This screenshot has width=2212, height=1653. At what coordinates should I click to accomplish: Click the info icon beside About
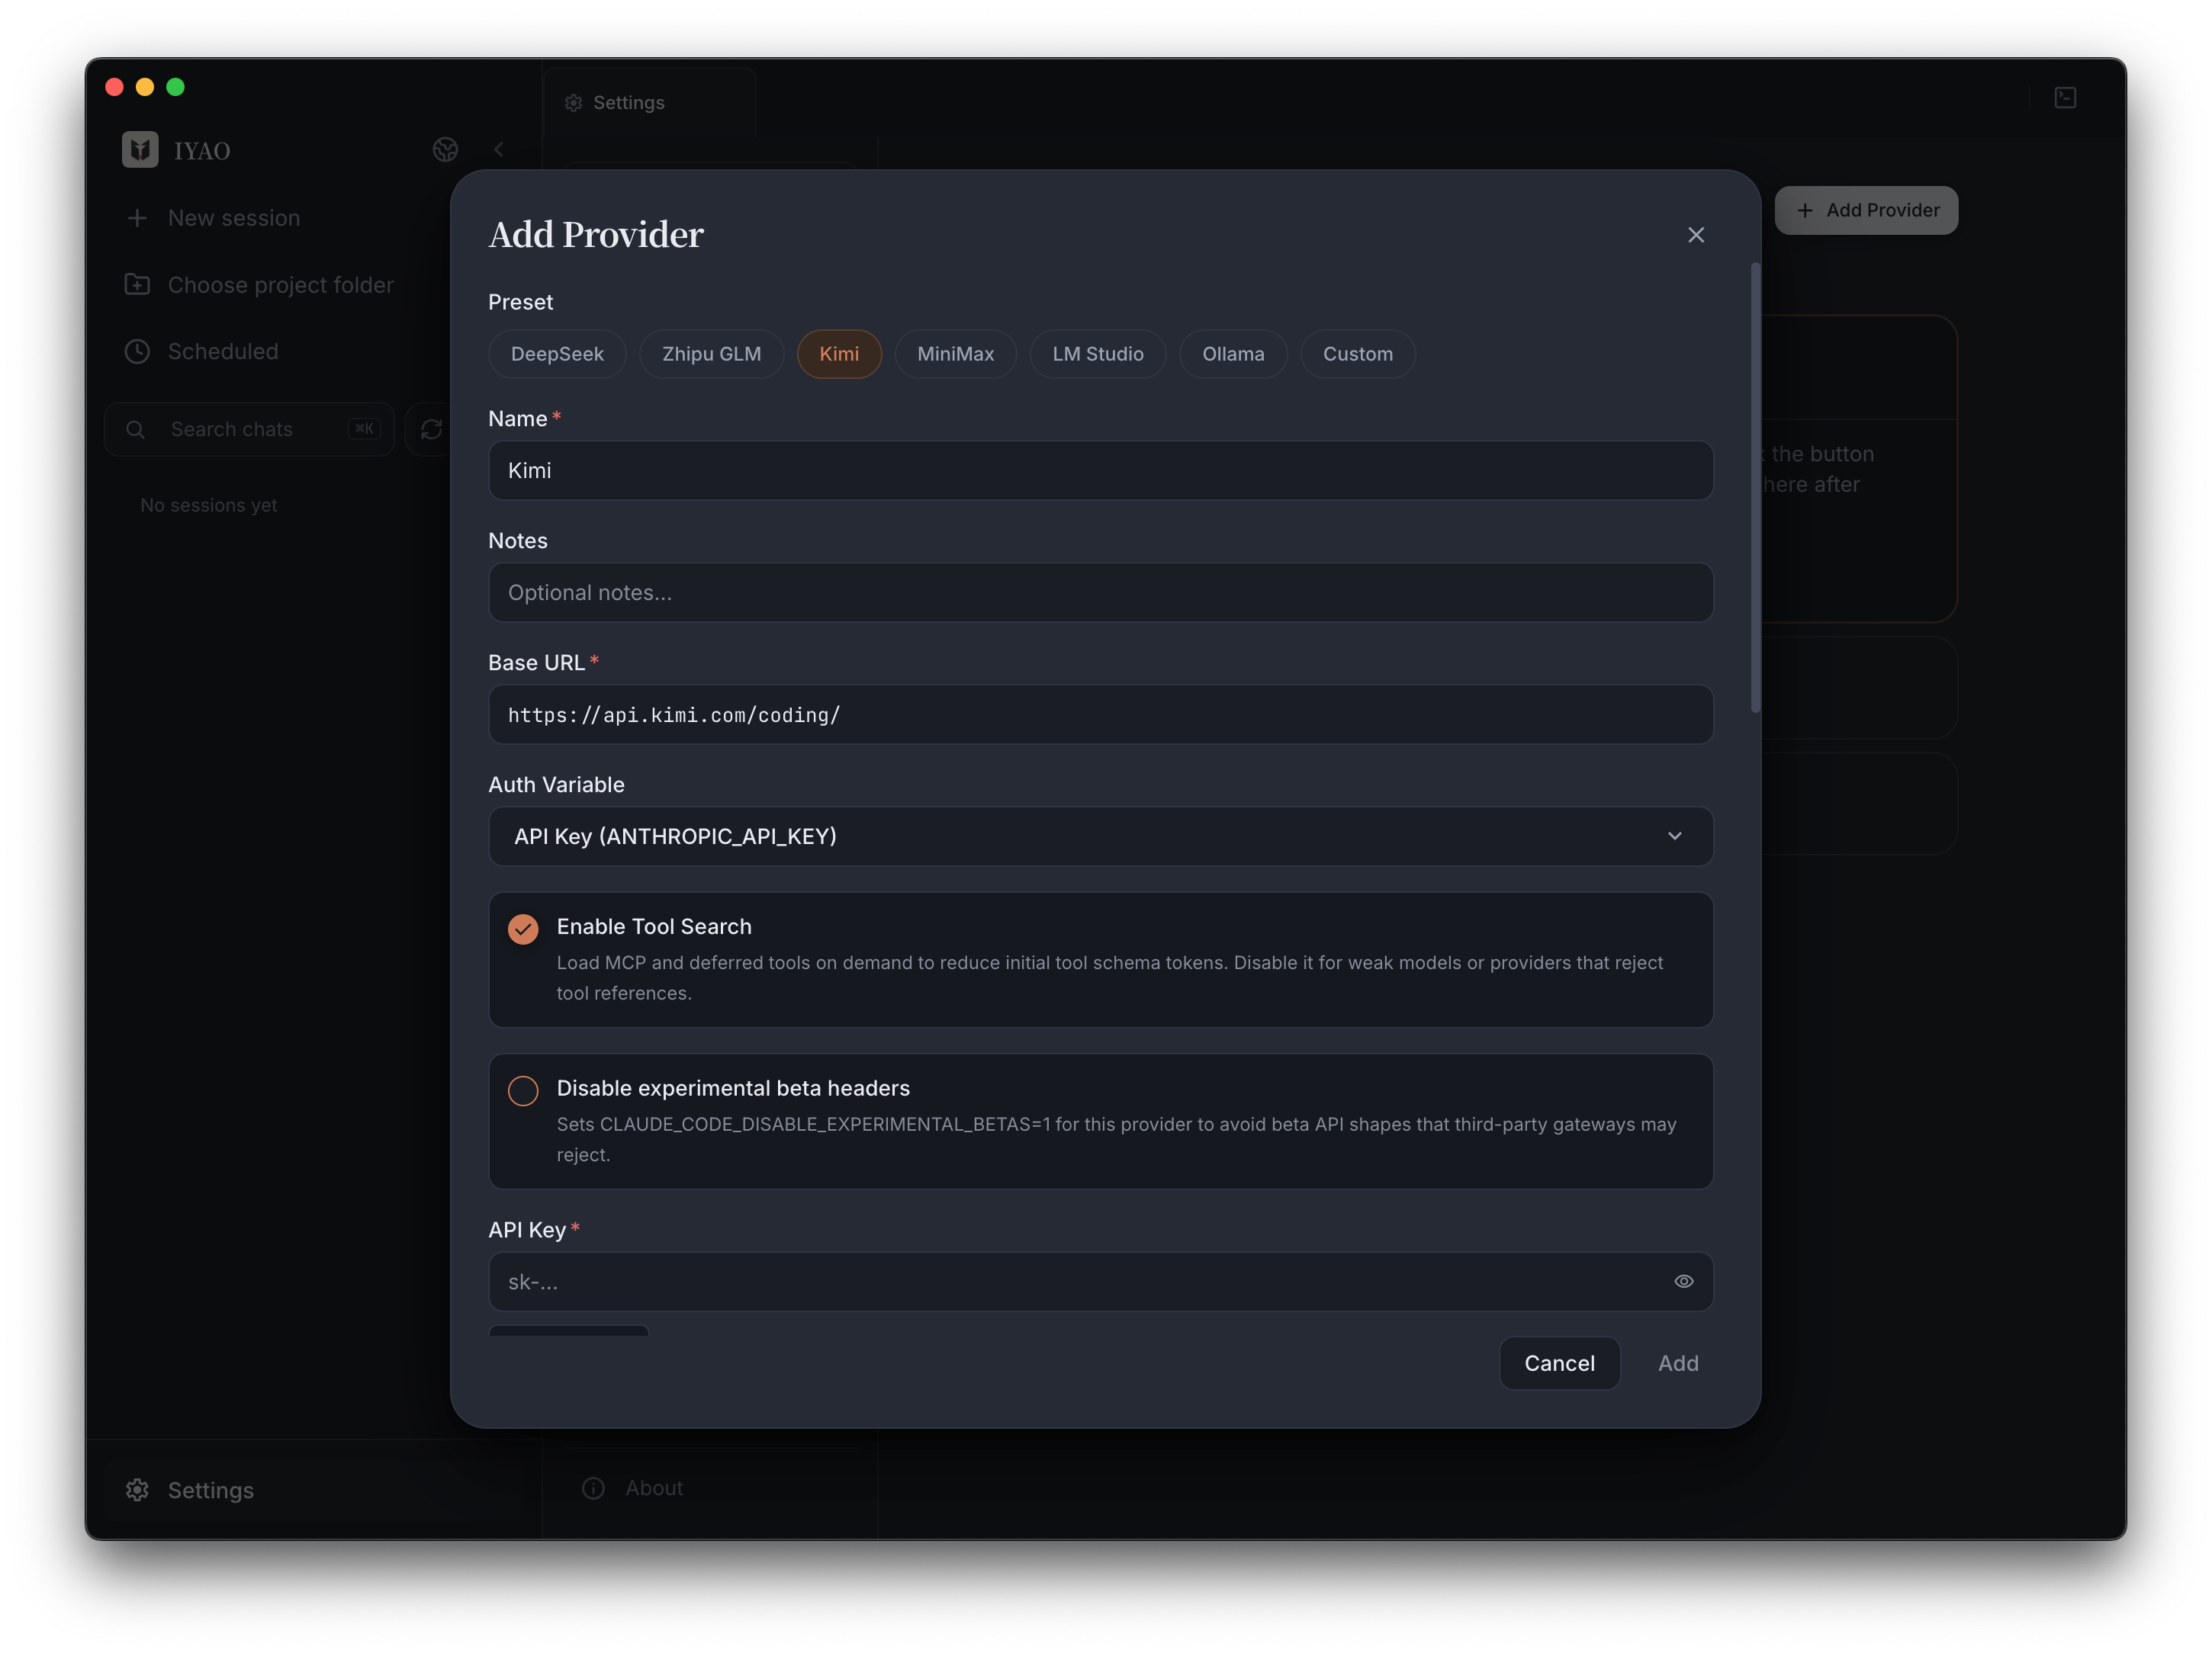(x=593, y=1488)
